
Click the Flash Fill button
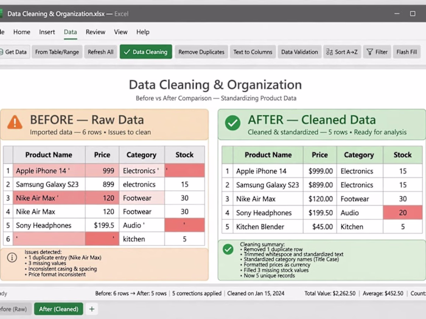407,52
